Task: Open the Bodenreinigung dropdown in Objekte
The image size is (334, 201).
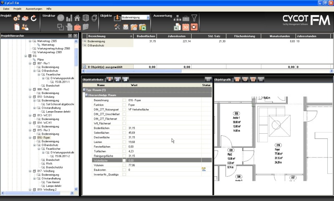Action: pyautogui.click(x=148, y=18)
